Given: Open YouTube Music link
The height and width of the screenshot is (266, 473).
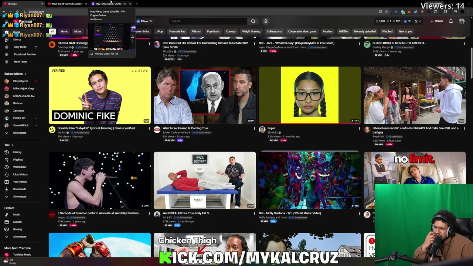Looking at the screenshot, I should point(22,255).
